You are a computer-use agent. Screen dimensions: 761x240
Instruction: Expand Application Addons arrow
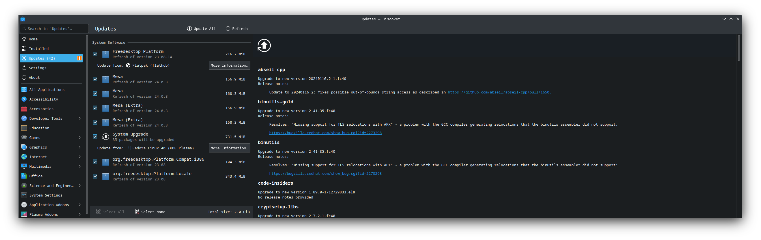tap(79, 205)
